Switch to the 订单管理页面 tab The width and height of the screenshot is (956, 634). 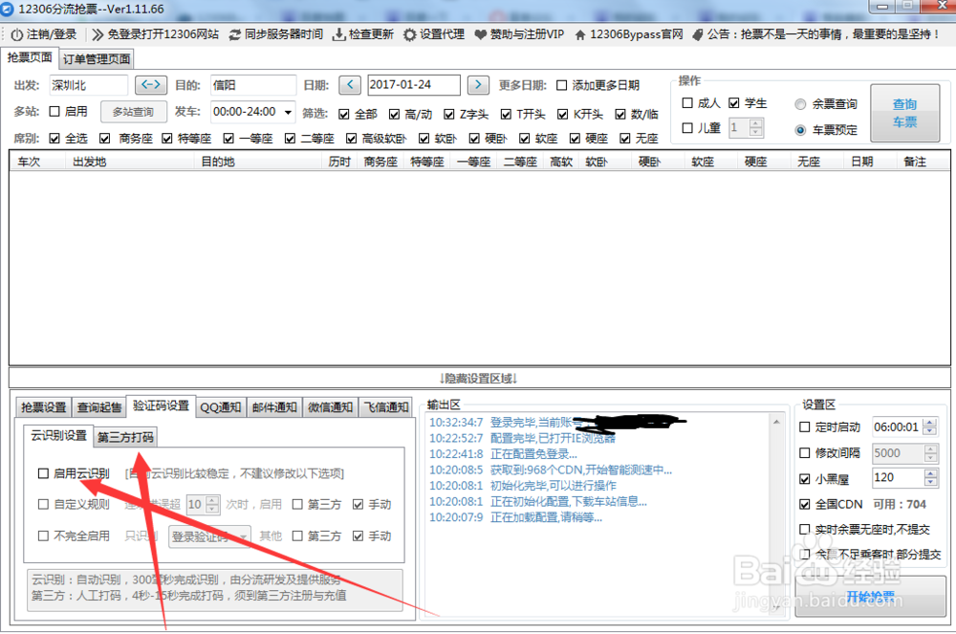tap(97, 59)
